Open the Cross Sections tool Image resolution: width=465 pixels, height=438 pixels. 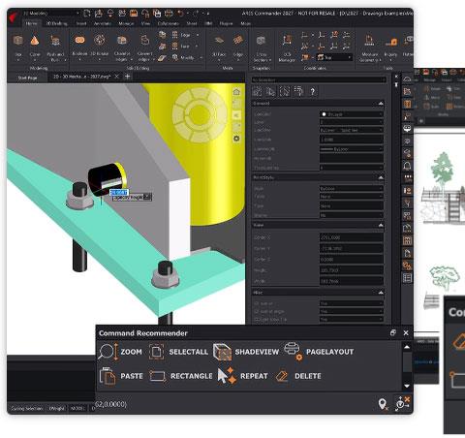261,47
